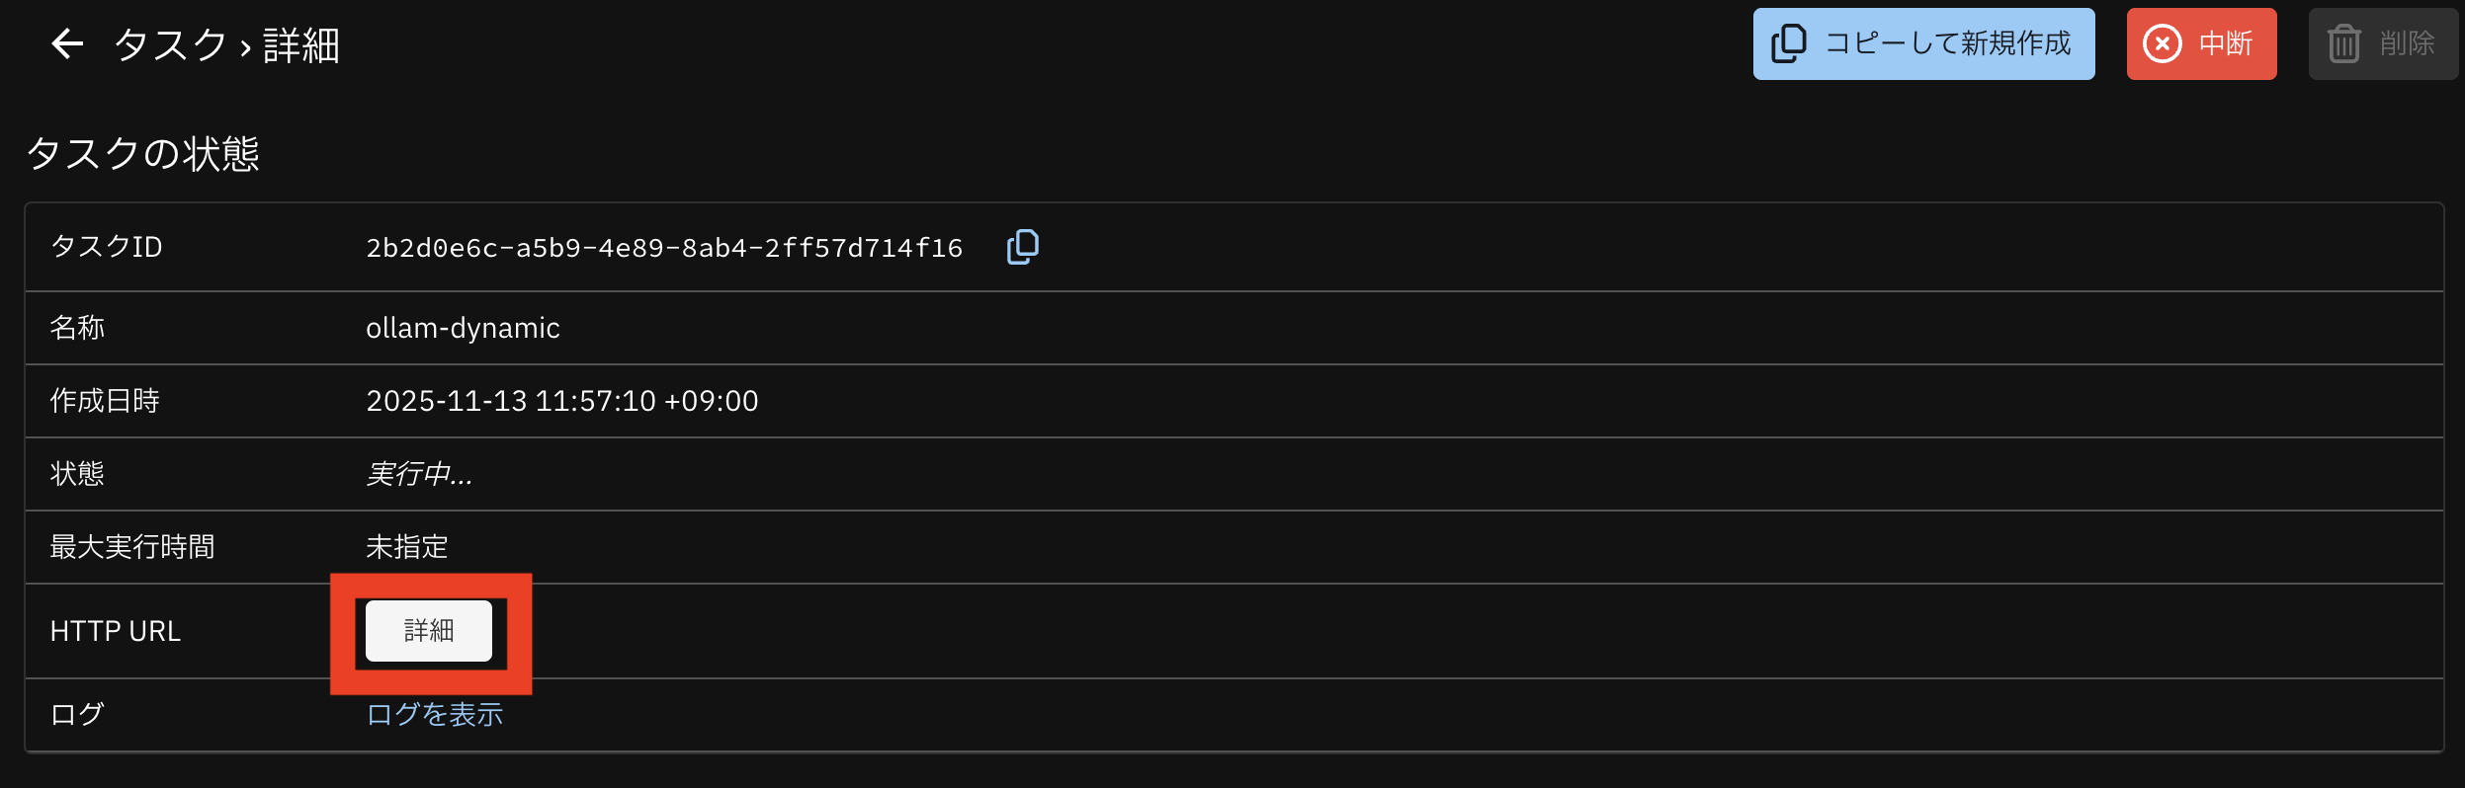
Task: Click the breadcrumb chevron separator
Action: (x=245, y=47)
